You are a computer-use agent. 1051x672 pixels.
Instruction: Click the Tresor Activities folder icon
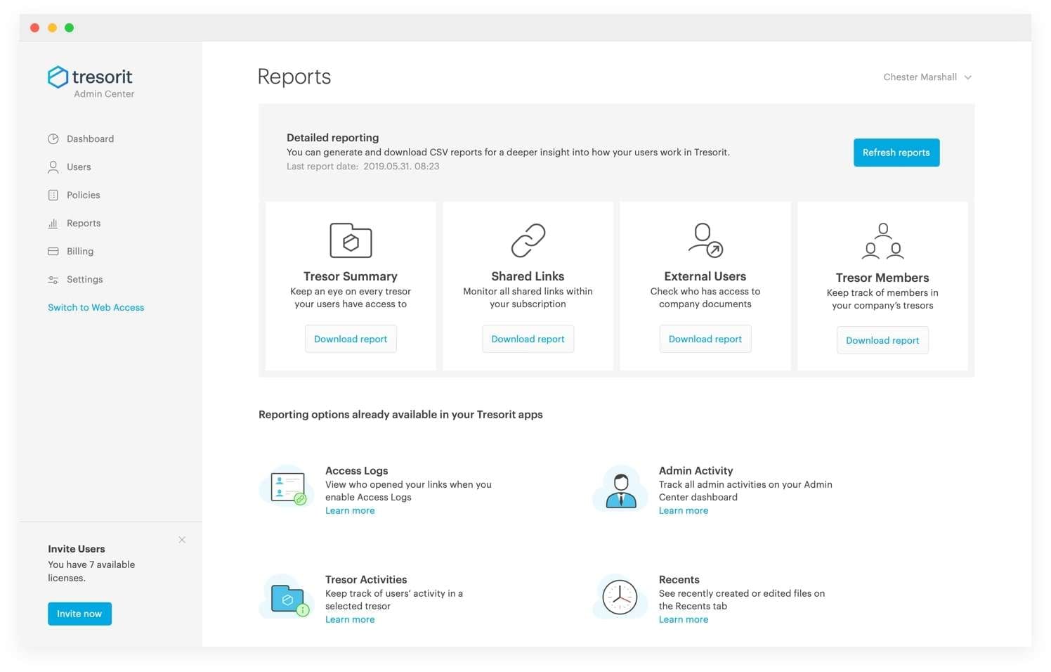click(x=287, y=596)
